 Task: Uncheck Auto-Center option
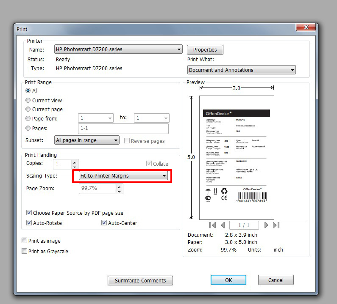[x=104, y=223]
